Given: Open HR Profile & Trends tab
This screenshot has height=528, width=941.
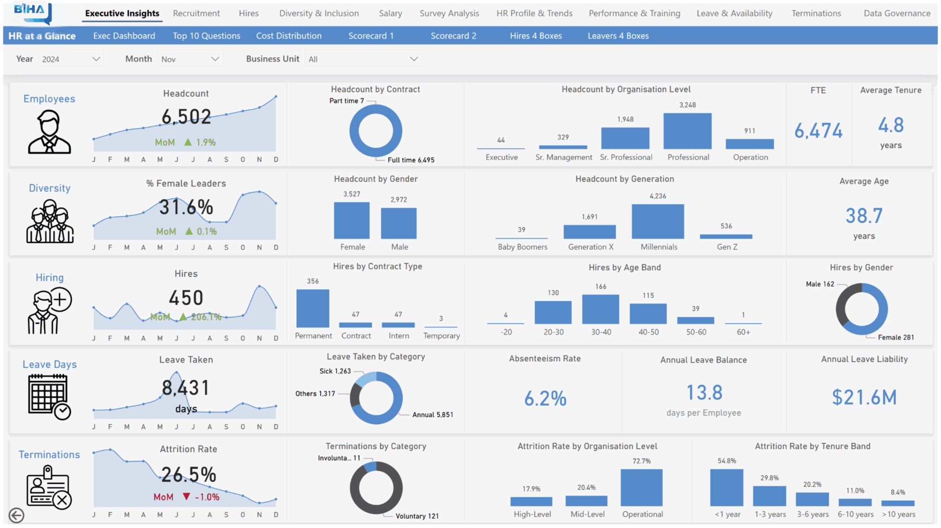Looking at the screenshot, I should 534,13.
